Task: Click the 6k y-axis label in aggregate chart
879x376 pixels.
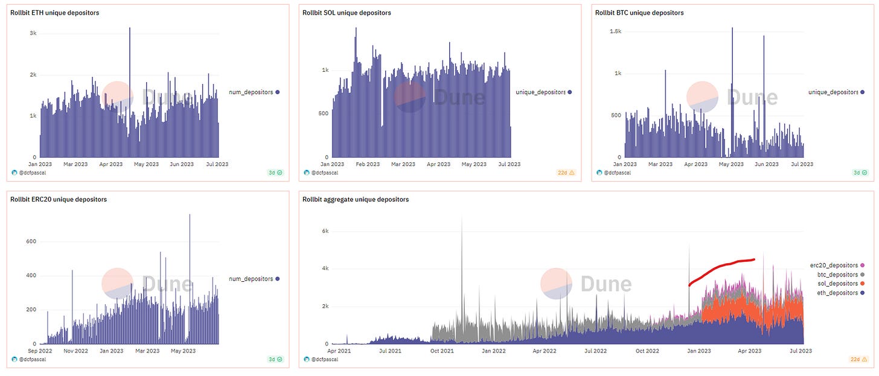Action: pyautogui.click(x=324, y=231)
